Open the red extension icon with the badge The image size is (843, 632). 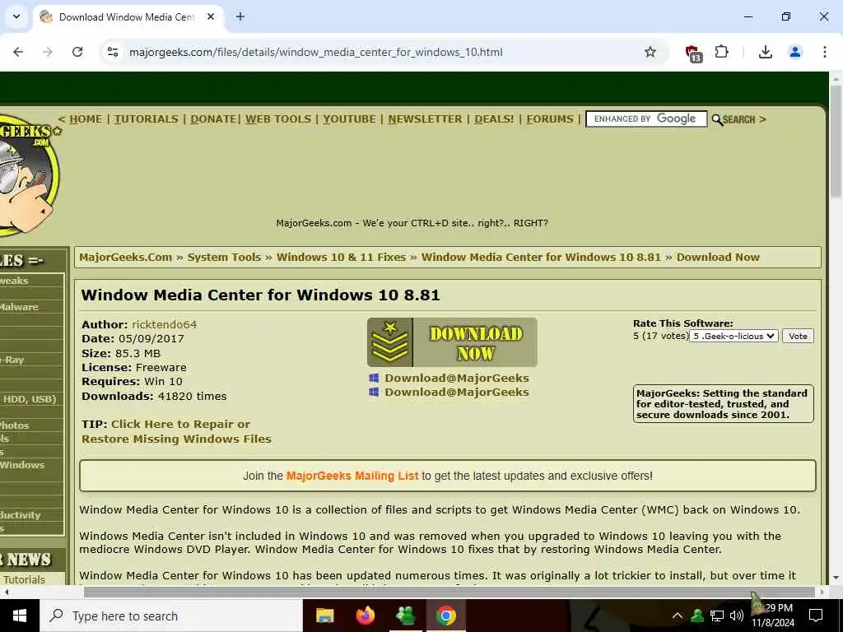coord(693,53)
